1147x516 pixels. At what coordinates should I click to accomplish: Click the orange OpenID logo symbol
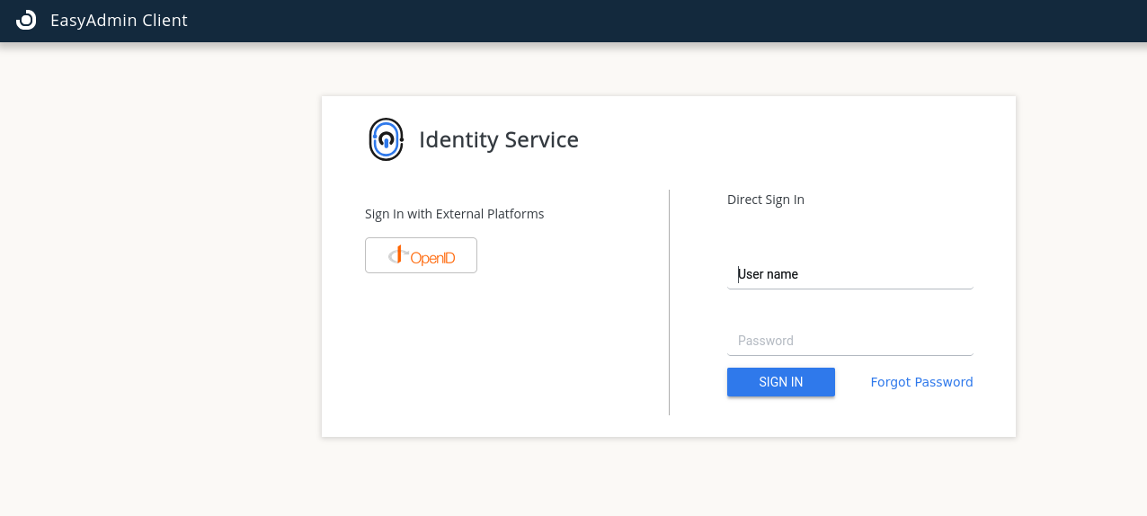click(x=398, y=255)
